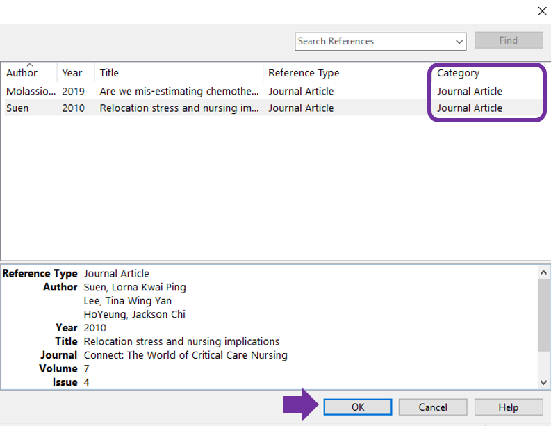Click Category cell in the Molassio row
Screen dimensions: 551x426
pos(470,92)
